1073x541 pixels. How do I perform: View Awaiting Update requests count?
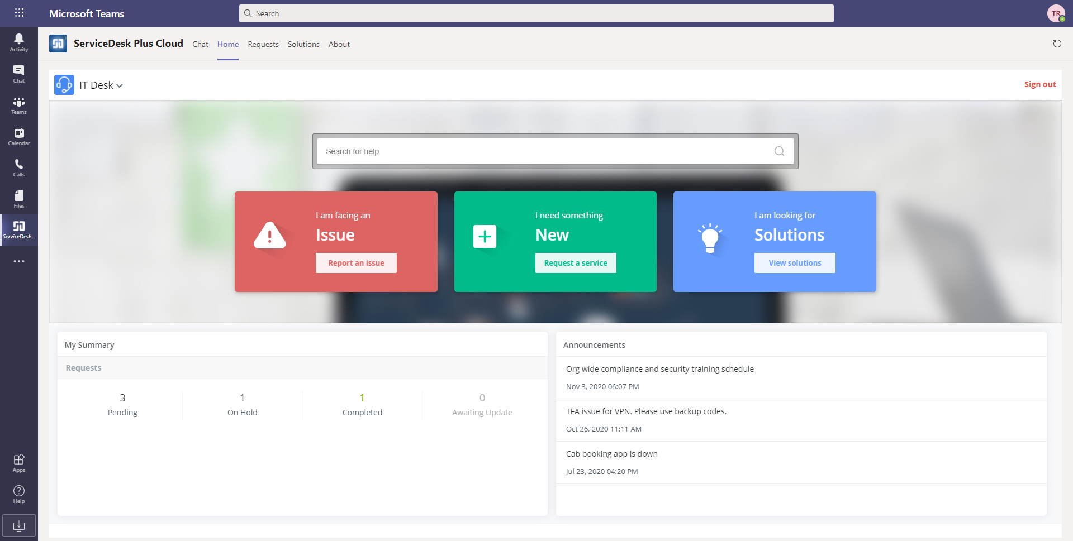pos(482,405)
